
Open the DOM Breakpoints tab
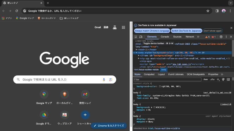(x=196, y=74)
